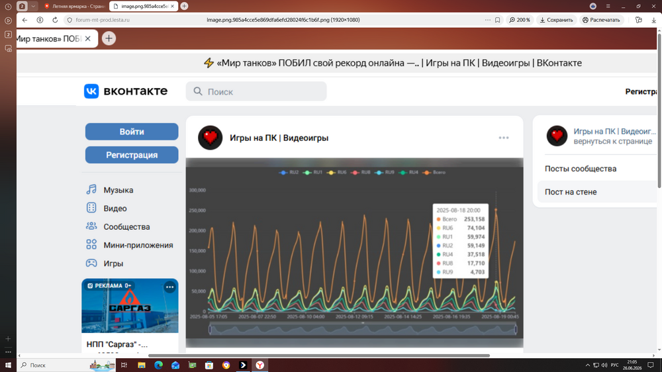Expand the tab group dropdown arrow
The height and width of the screenshot is (372, 662).
click(33, 7)
